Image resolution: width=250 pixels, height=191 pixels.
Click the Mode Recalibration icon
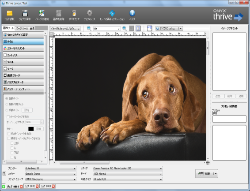coord(112,13)
